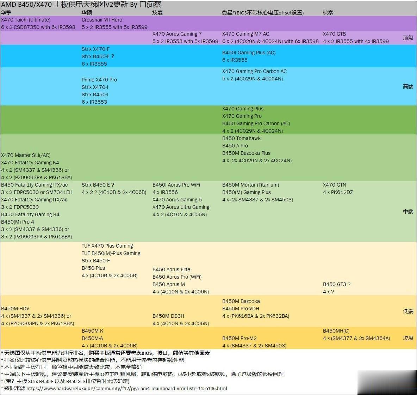This screenshot has height=395, width=417.
Task: Click the X470 Aorus Gaming 5 entry
Action: [x=177, y=200]
